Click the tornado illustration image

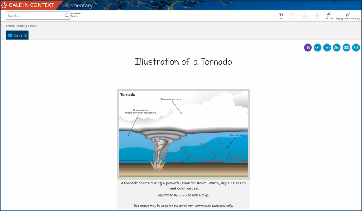pos(183,134)
